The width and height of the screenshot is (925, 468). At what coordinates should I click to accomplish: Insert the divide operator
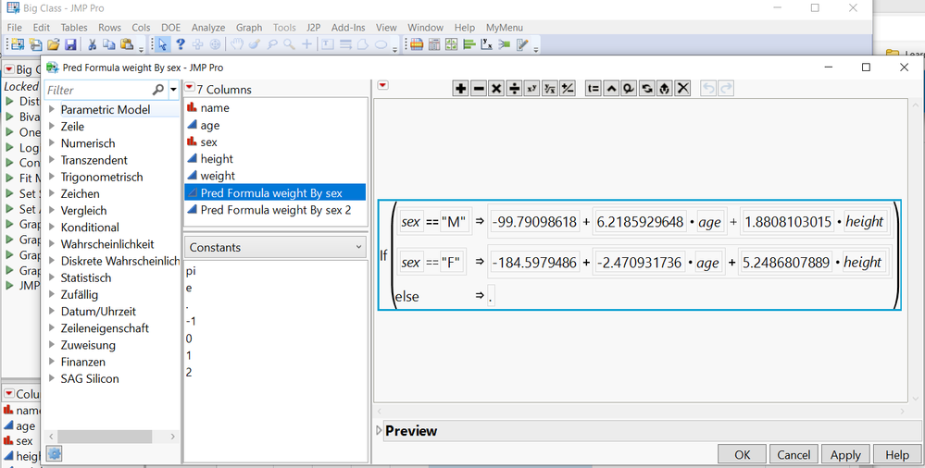[x=514, y=88]
